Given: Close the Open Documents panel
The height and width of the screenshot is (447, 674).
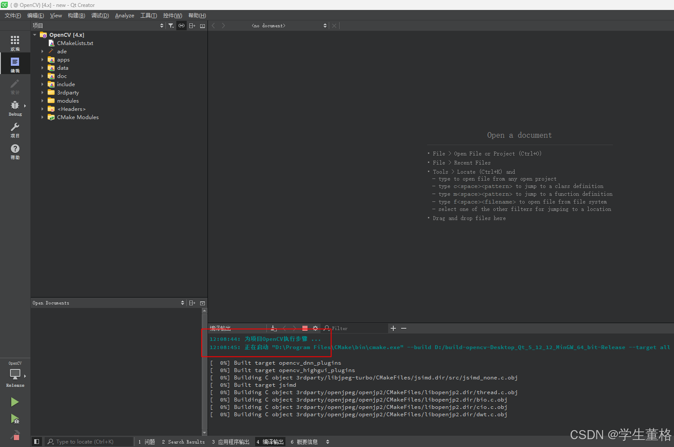Looking at the screenshot, I should [x=202, y=303].
